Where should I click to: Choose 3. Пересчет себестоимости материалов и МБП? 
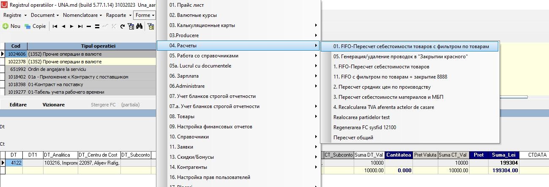click(x=410, y=97)
